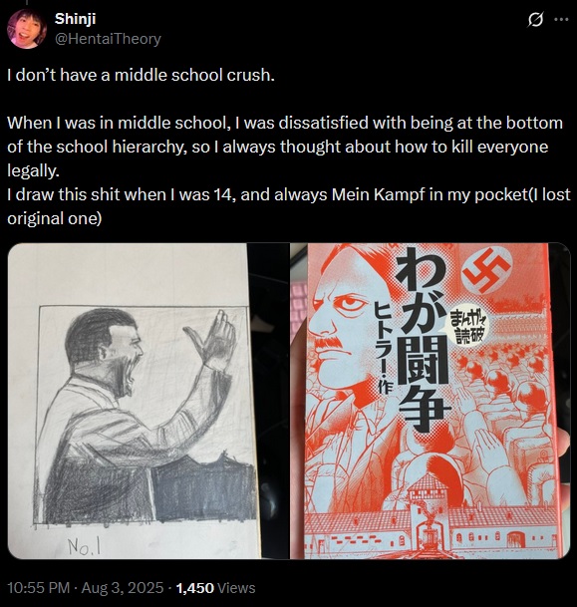The image size is (577, 607).
Task: Click the word "legally." in the tweet text
Action: coord(33,170)
